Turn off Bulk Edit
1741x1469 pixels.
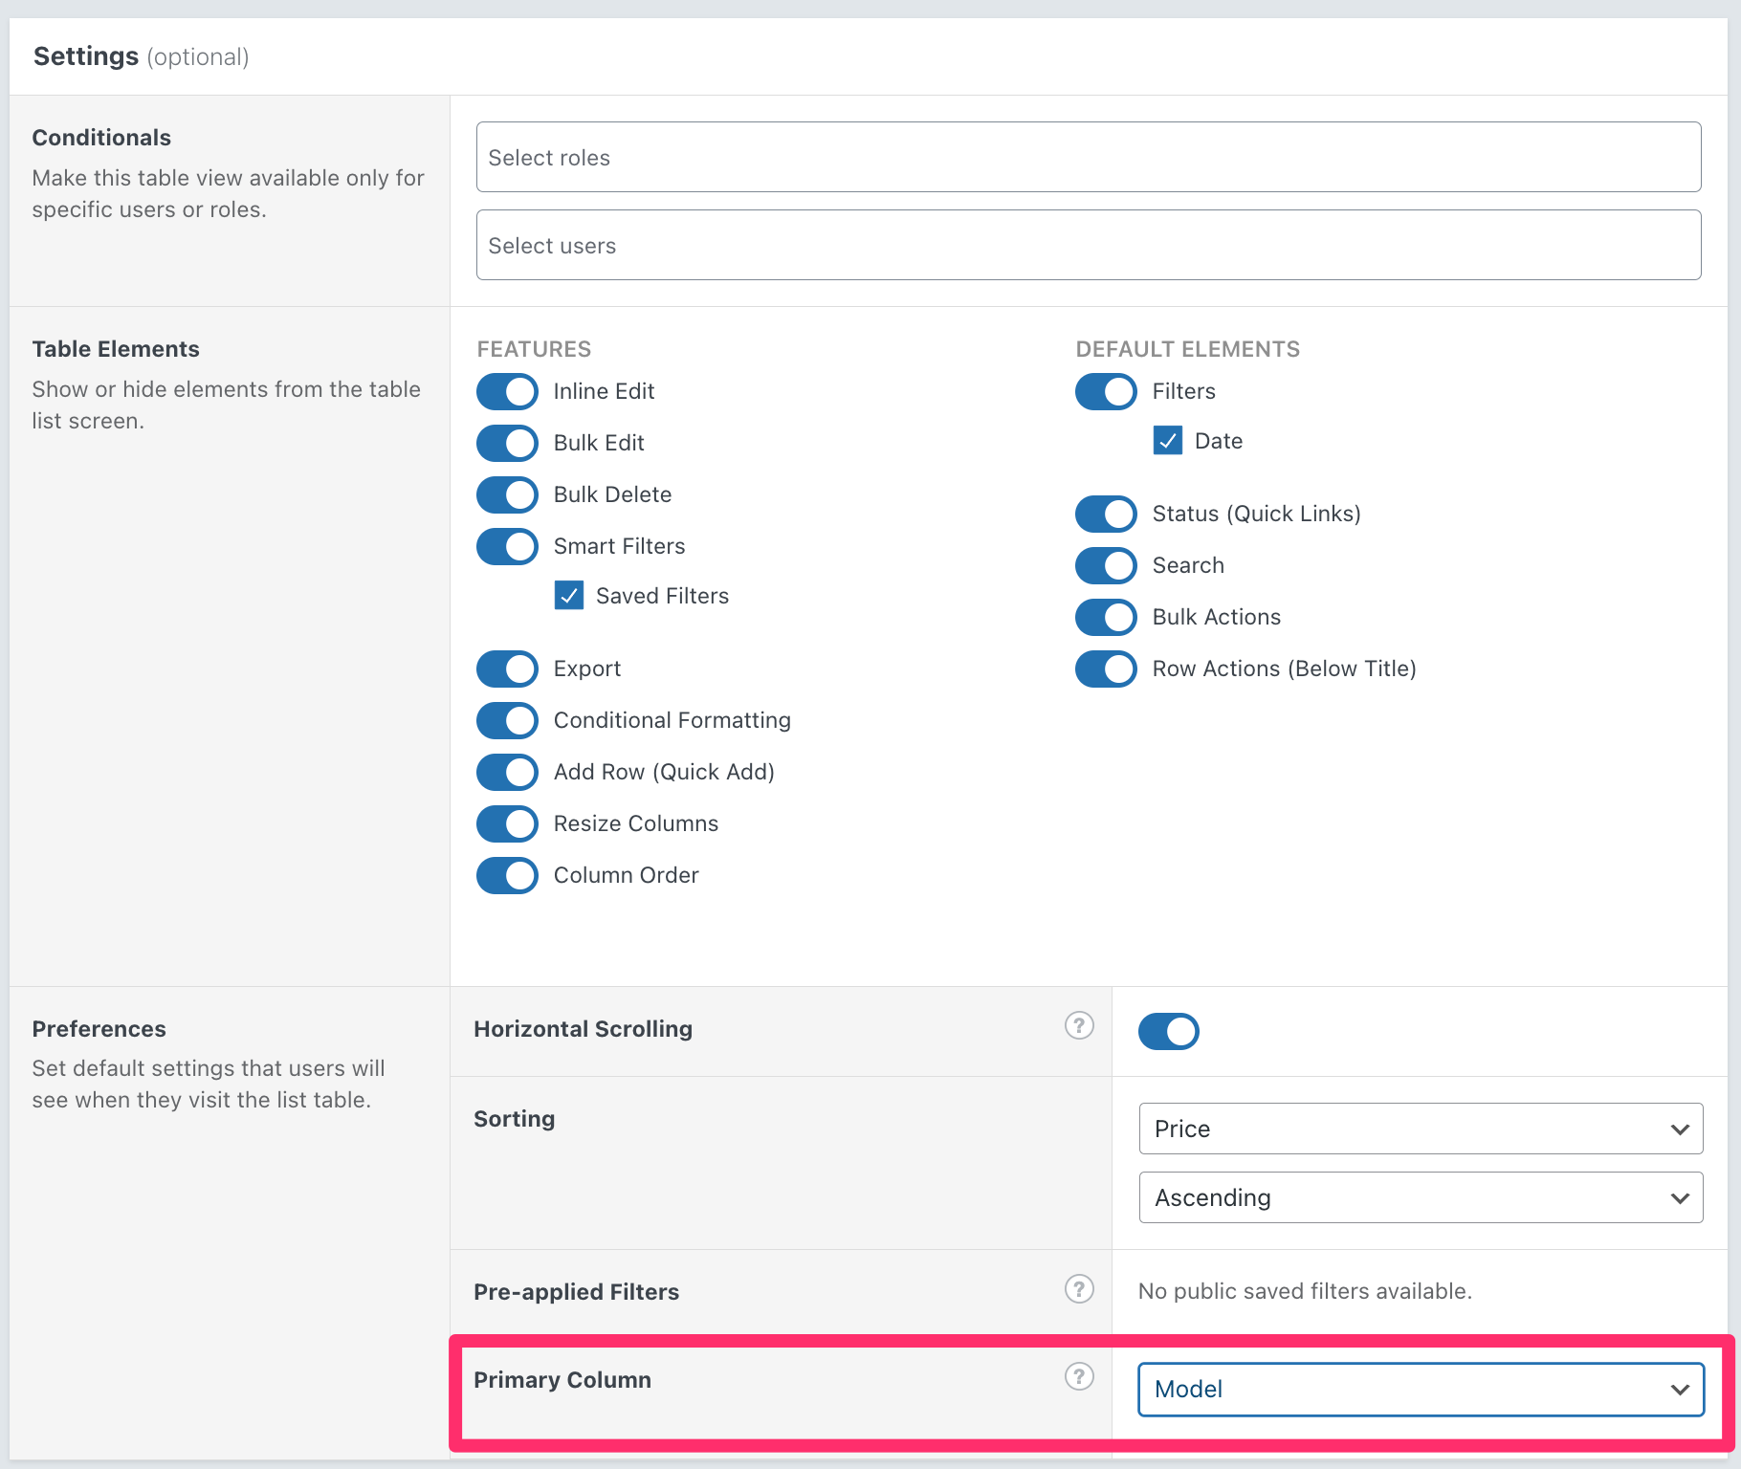click(x=506, y=443)
